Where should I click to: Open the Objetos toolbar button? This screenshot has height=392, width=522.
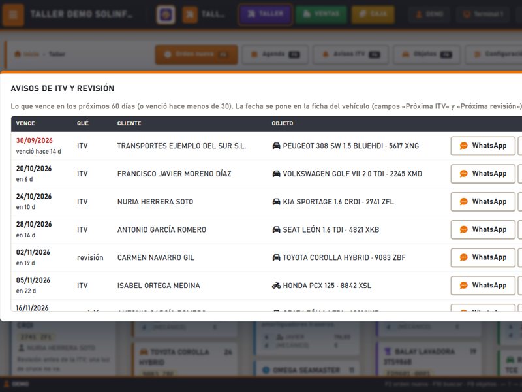tap(427, 55)
